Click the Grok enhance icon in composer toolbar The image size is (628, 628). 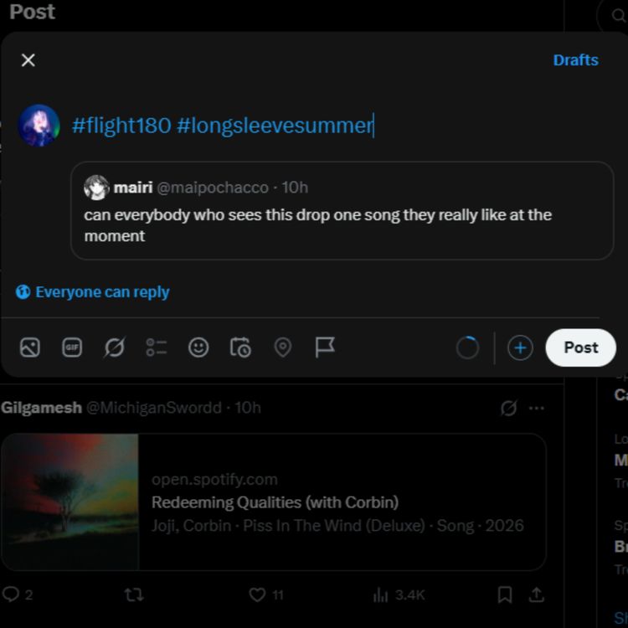114,347
